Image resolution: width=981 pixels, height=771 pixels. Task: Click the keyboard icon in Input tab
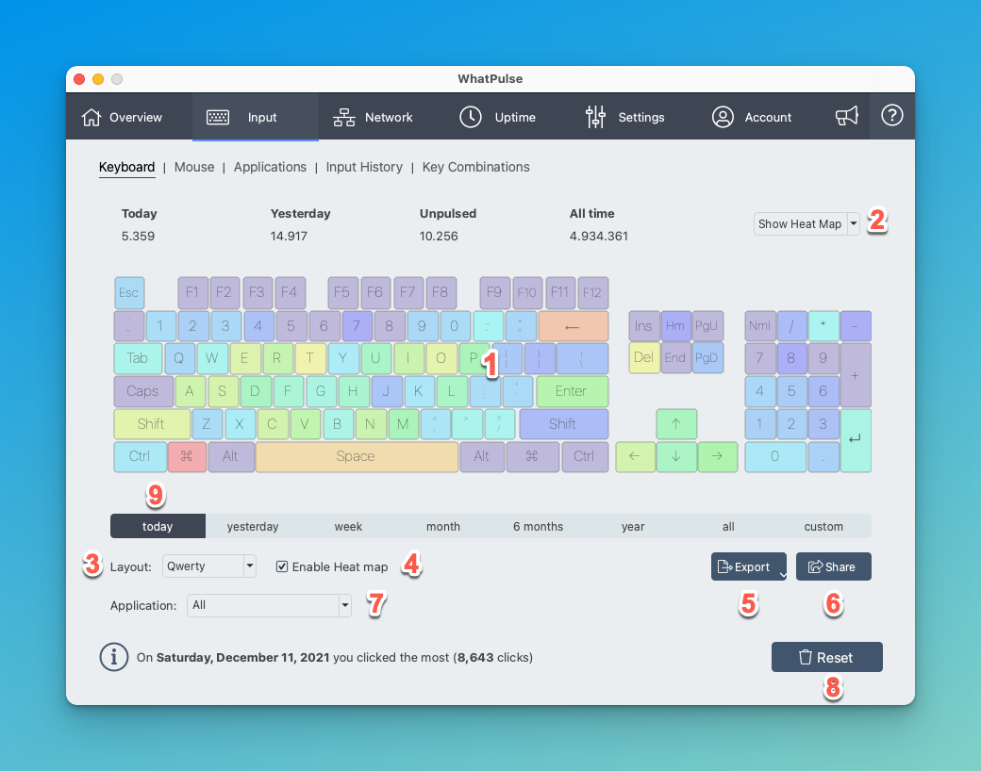[218, 117]
